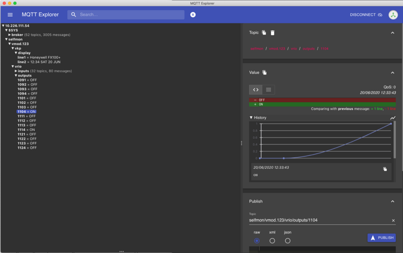
Task: Open the history chart icon
Action: (393, 118)
